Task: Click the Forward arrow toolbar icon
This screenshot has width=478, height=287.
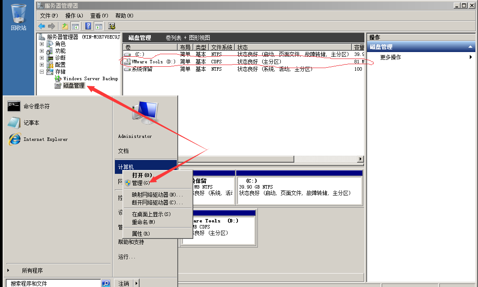Action: (x=52, y=26)
